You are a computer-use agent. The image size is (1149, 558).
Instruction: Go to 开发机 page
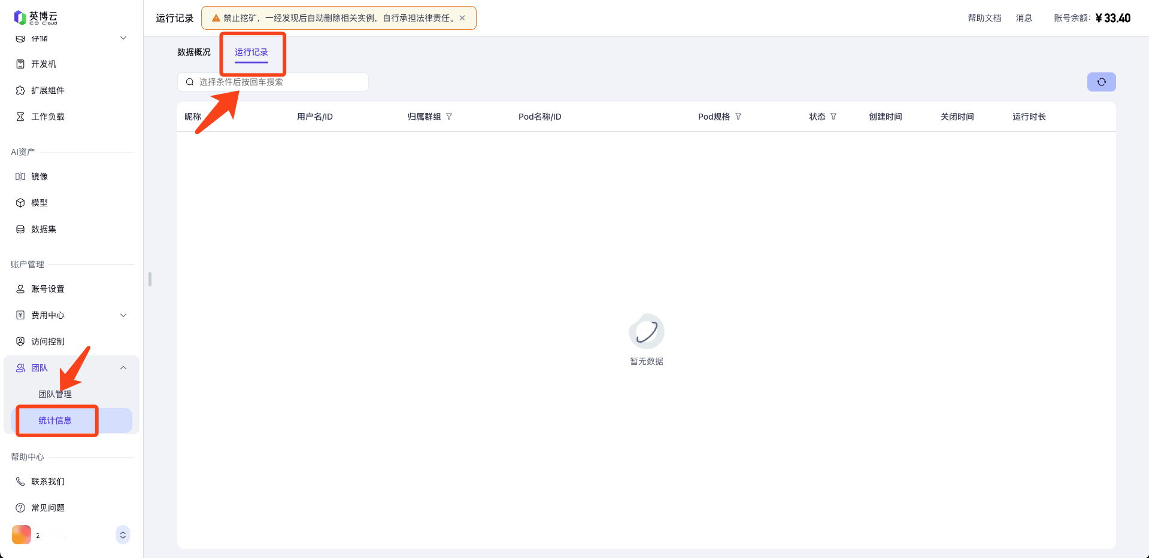(43, 64)
